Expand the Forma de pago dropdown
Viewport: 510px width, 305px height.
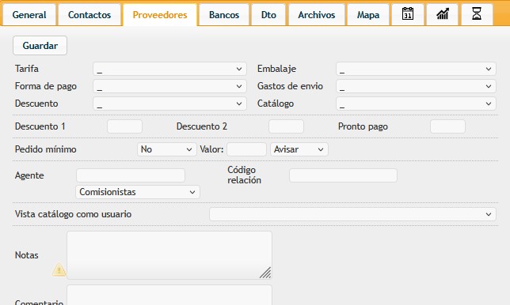point(169,86)
